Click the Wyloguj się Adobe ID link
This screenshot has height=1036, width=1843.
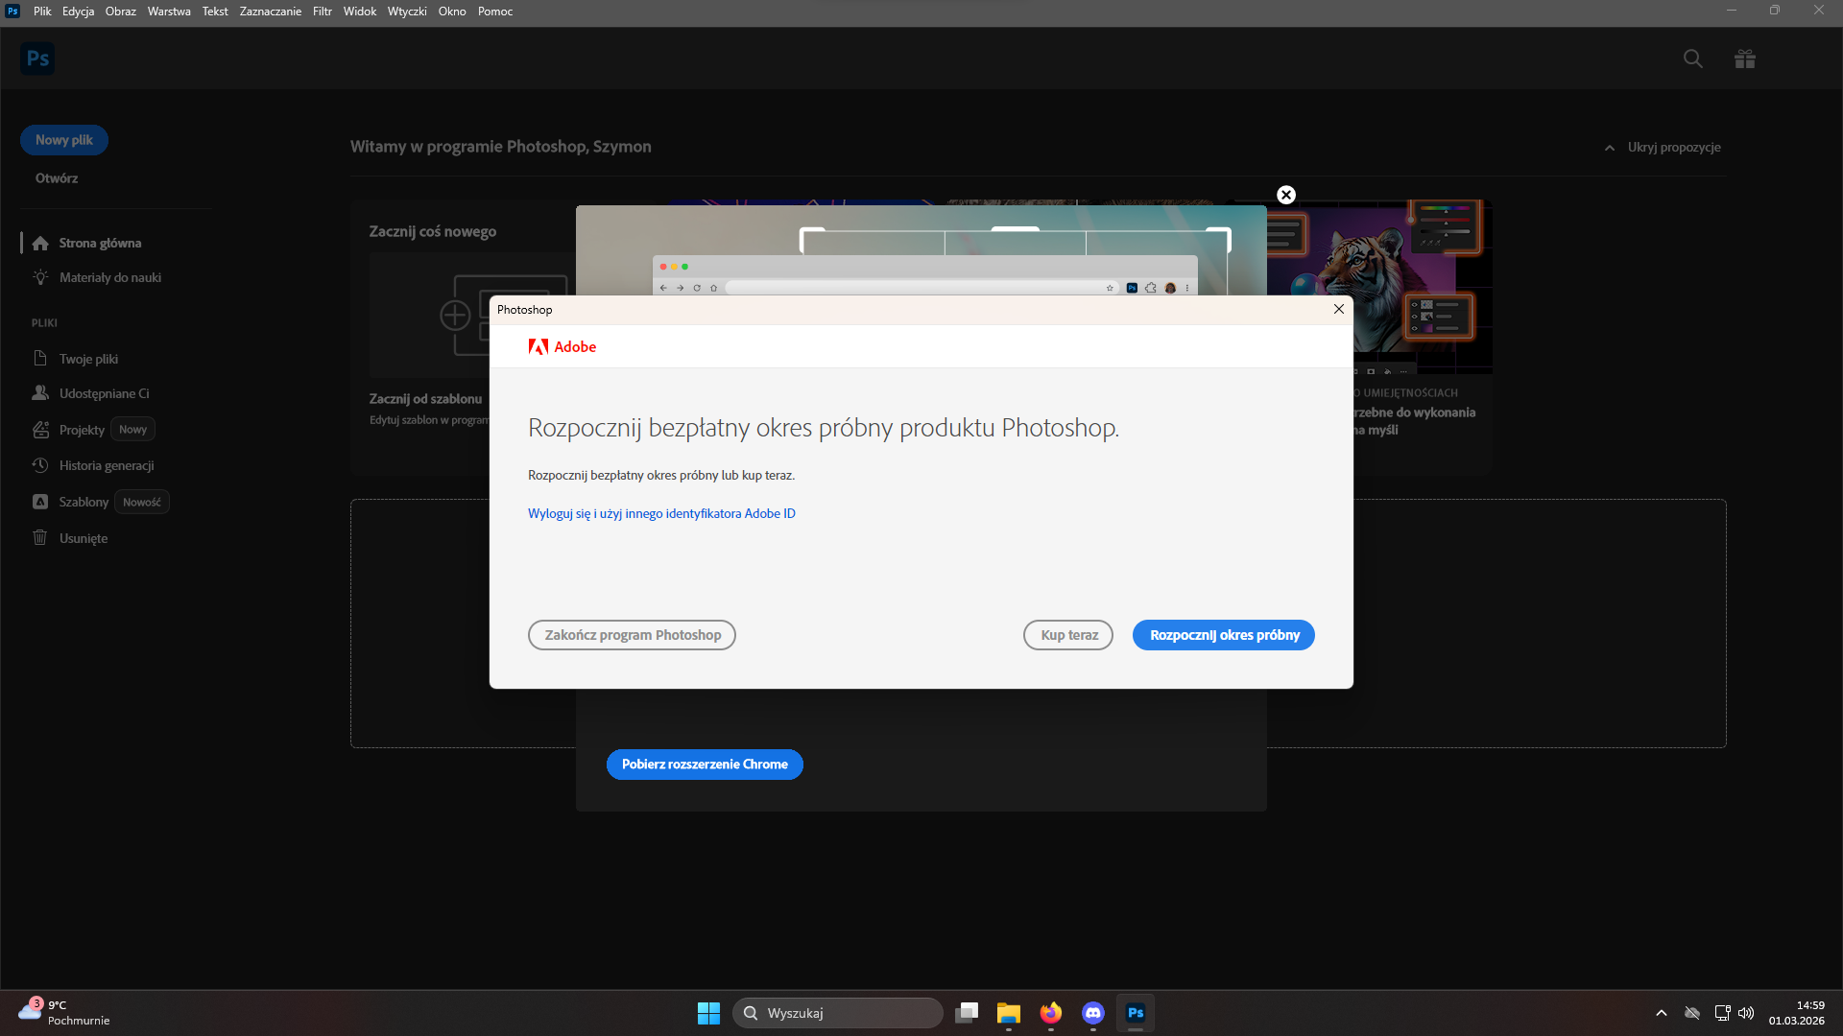[661, 513]
